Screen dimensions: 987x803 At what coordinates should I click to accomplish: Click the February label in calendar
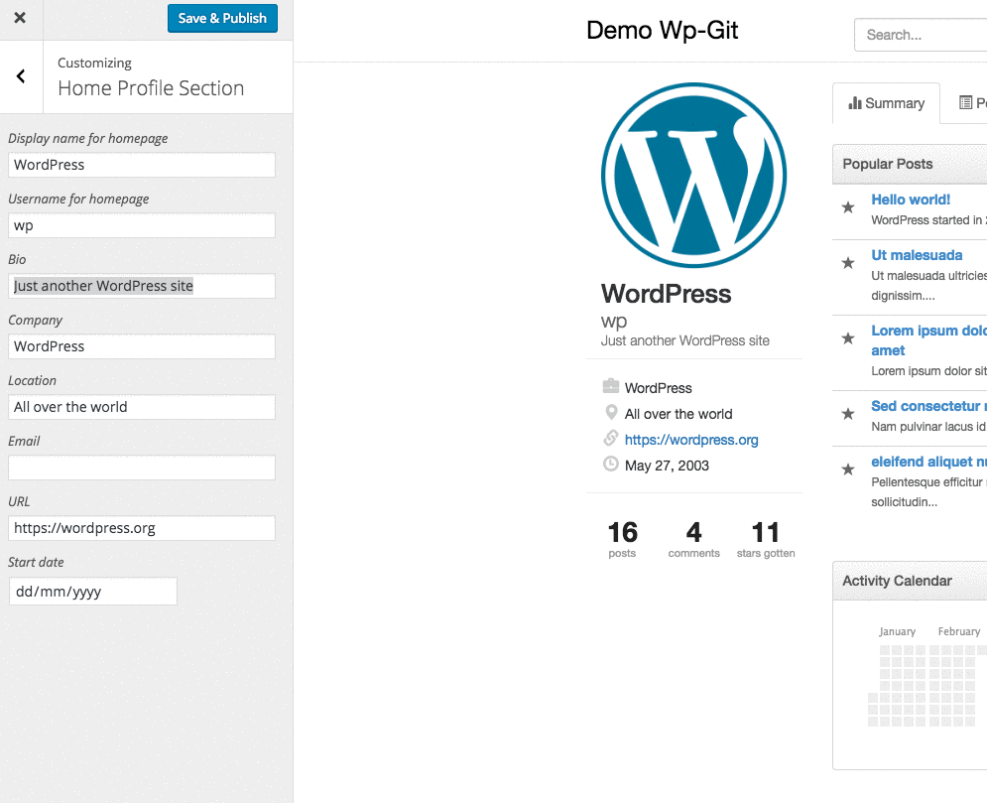tap(958, 631)
